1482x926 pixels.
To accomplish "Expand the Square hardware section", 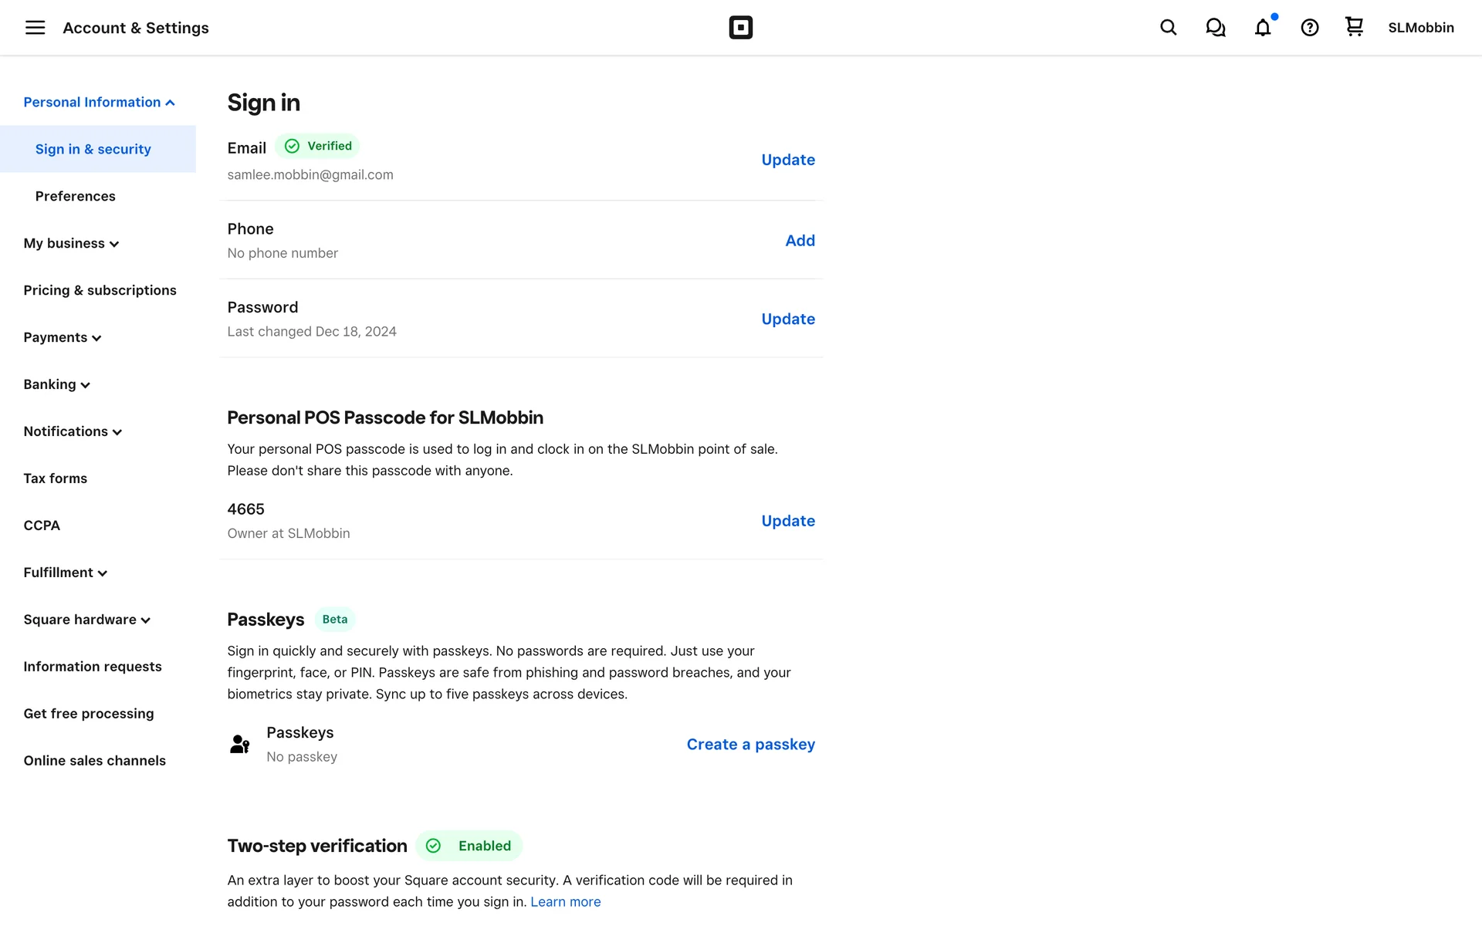I will 86,620.
